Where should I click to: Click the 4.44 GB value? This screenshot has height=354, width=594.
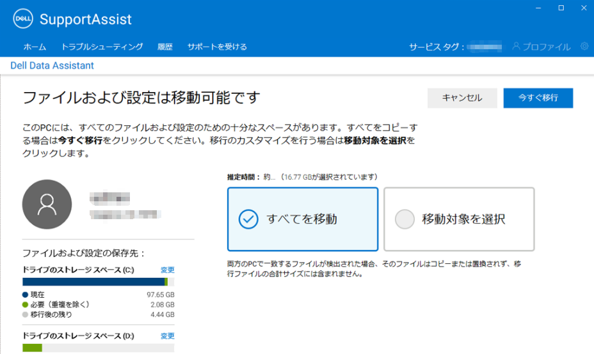tap(163, 314)
